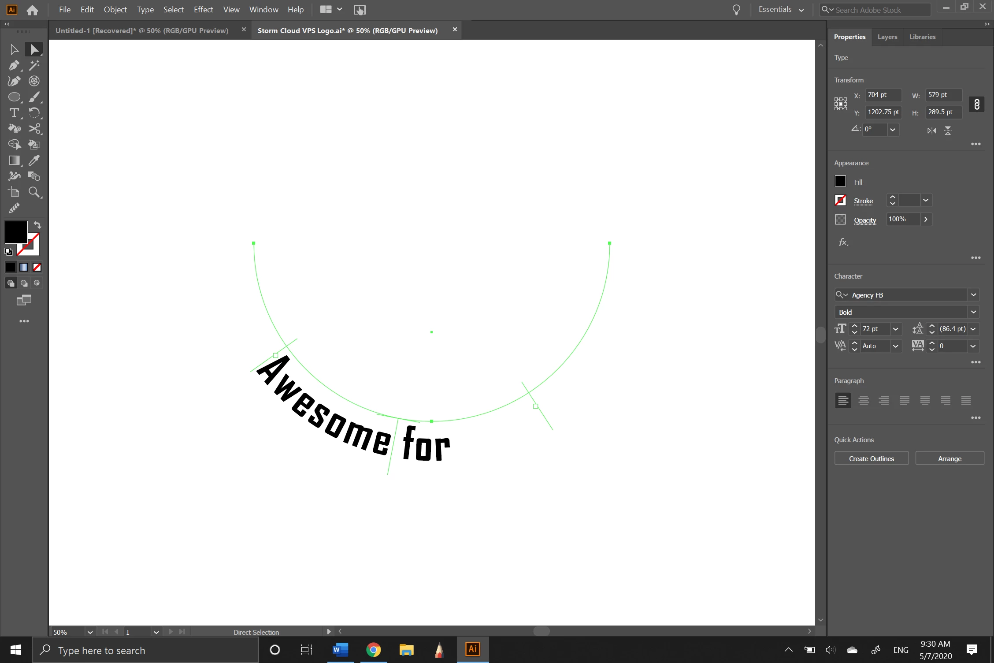The height and width of the screenshot is (663, 994).
Task: Expand the Agency FB font dropdown
Action: point(973,295)
